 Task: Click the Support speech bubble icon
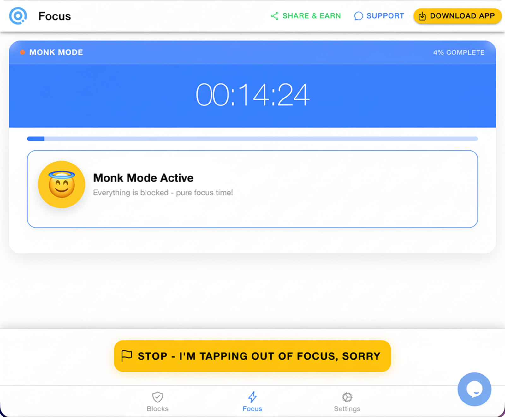(358, 16)
